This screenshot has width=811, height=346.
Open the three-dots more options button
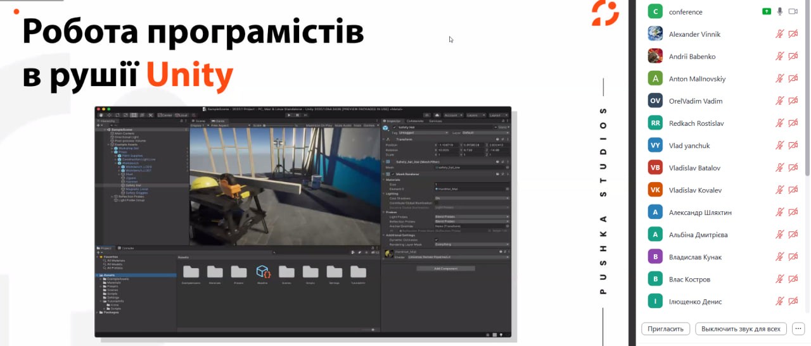coord(798,329)
